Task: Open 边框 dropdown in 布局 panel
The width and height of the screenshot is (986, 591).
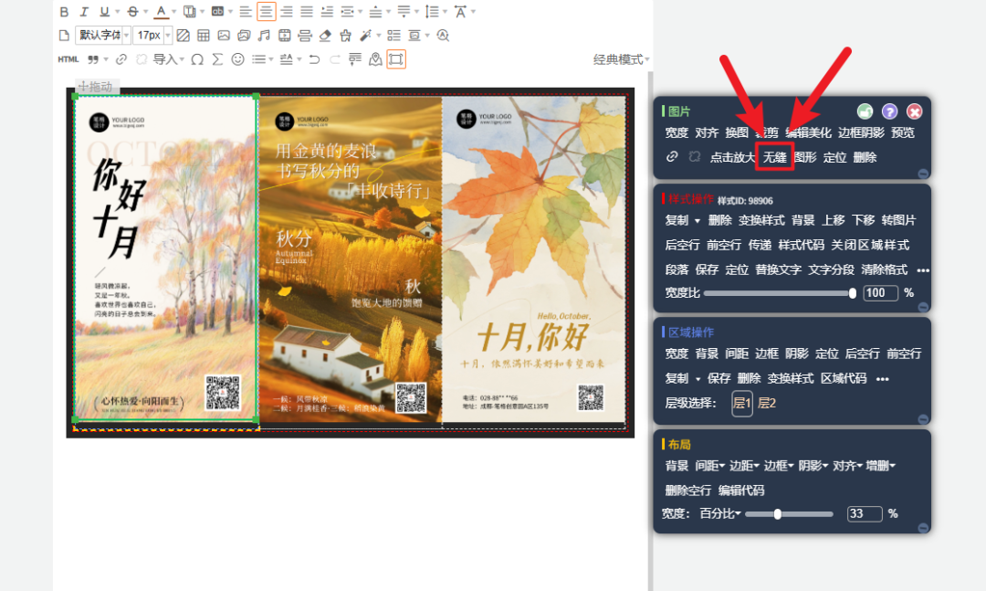Action: point(778,466)
